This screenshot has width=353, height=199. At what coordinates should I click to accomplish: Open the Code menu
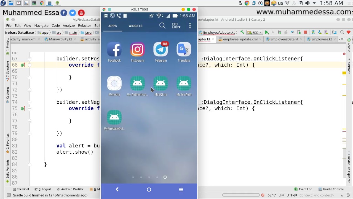tap(56, 25)
